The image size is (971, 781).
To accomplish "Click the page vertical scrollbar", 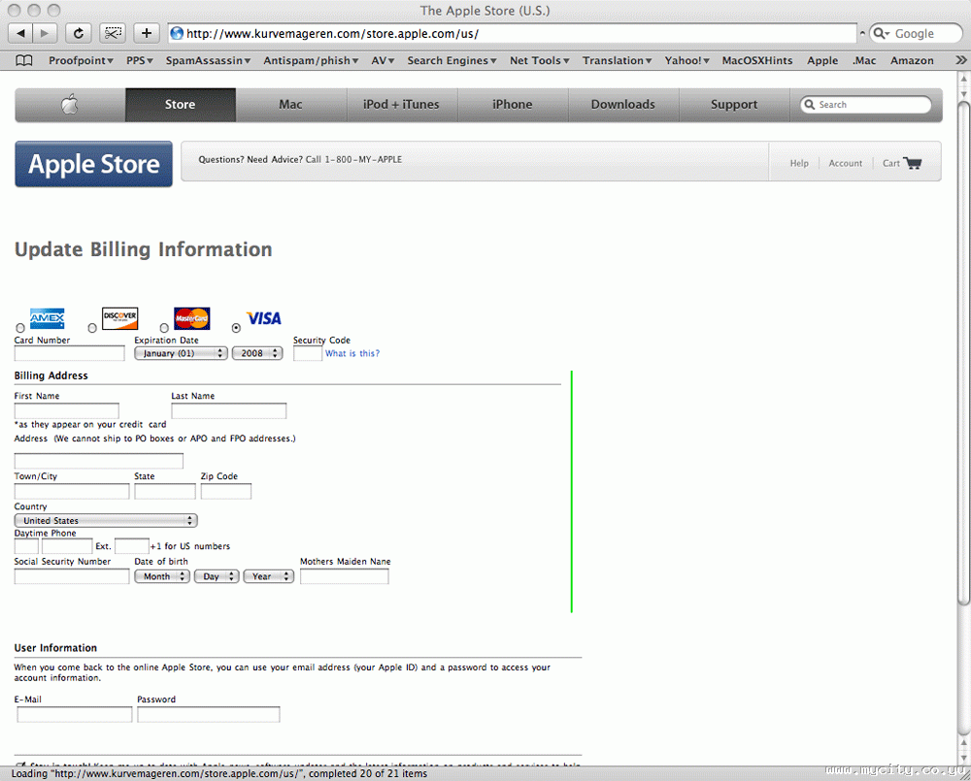I will point(963,353).
